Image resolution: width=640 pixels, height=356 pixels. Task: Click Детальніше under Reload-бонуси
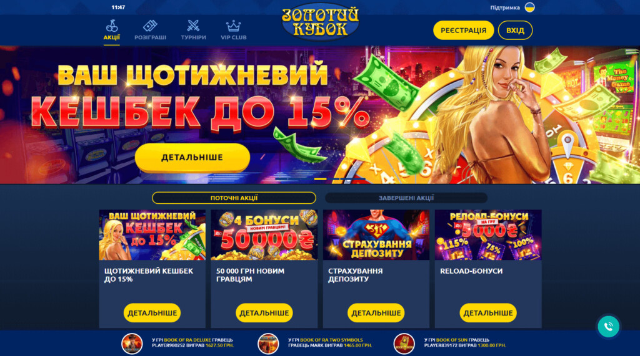pos(488,313)
